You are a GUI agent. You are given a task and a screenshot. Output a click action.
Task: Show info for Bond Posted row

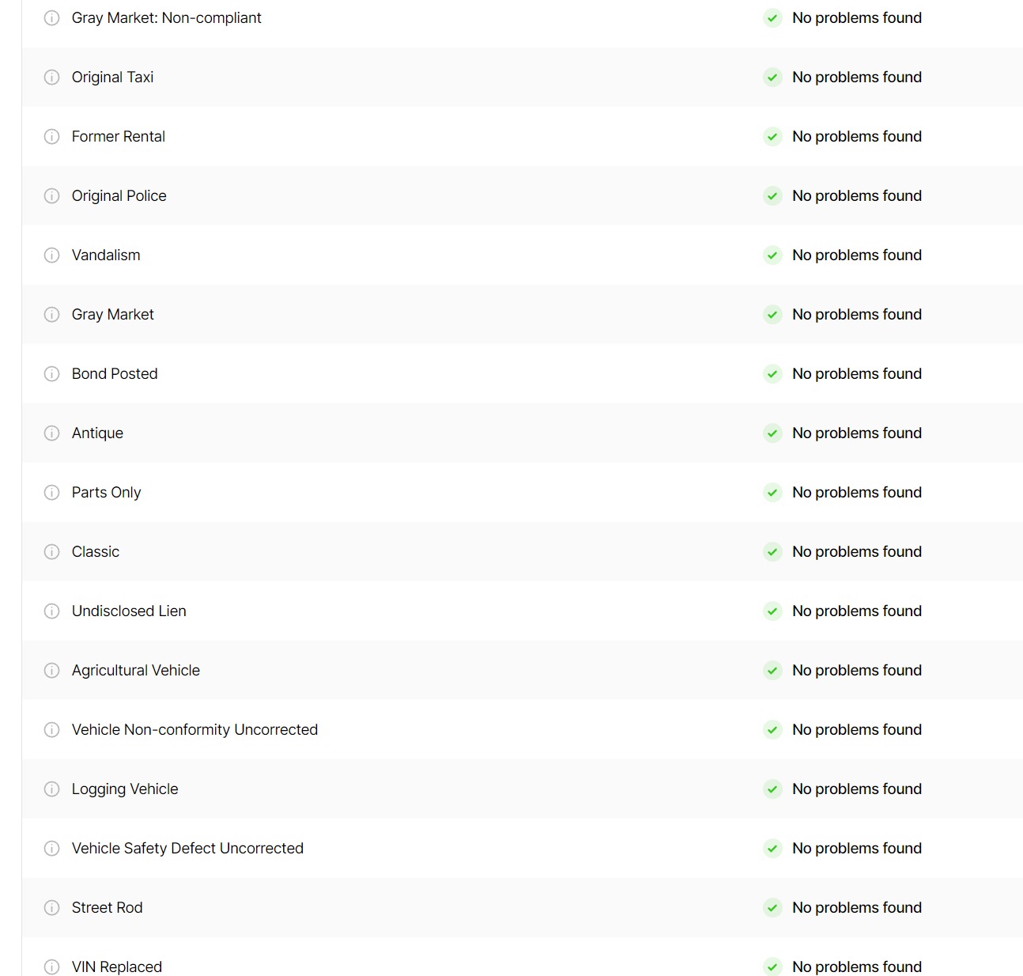[x=51, y=374]
